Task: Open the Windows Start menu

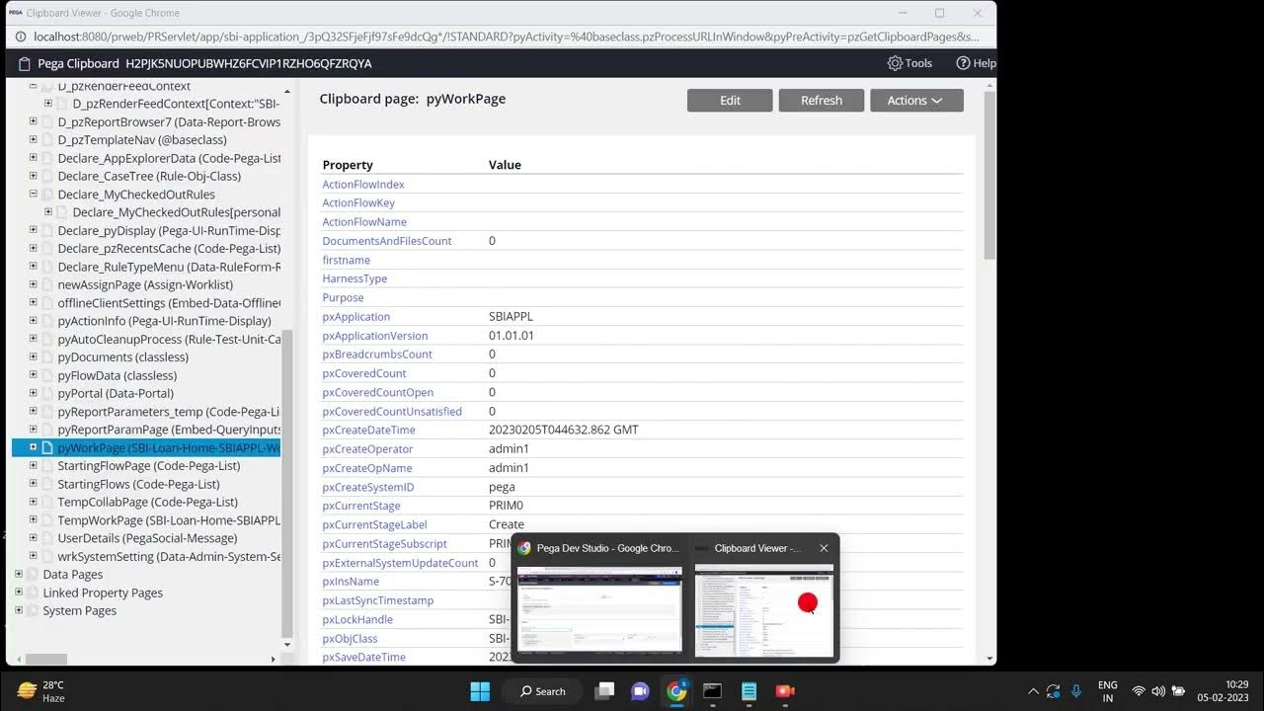Action: [480, 691]
